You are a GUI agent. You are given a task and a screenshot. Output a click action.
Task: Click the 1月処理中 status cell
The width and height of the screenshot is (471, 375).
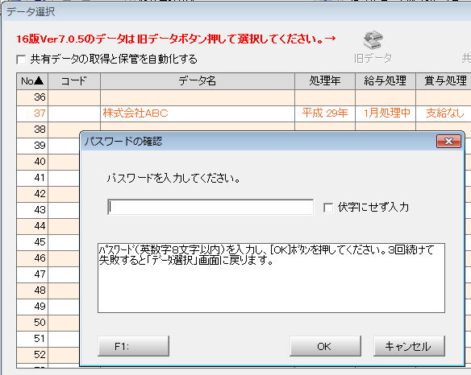click(386, 113)
